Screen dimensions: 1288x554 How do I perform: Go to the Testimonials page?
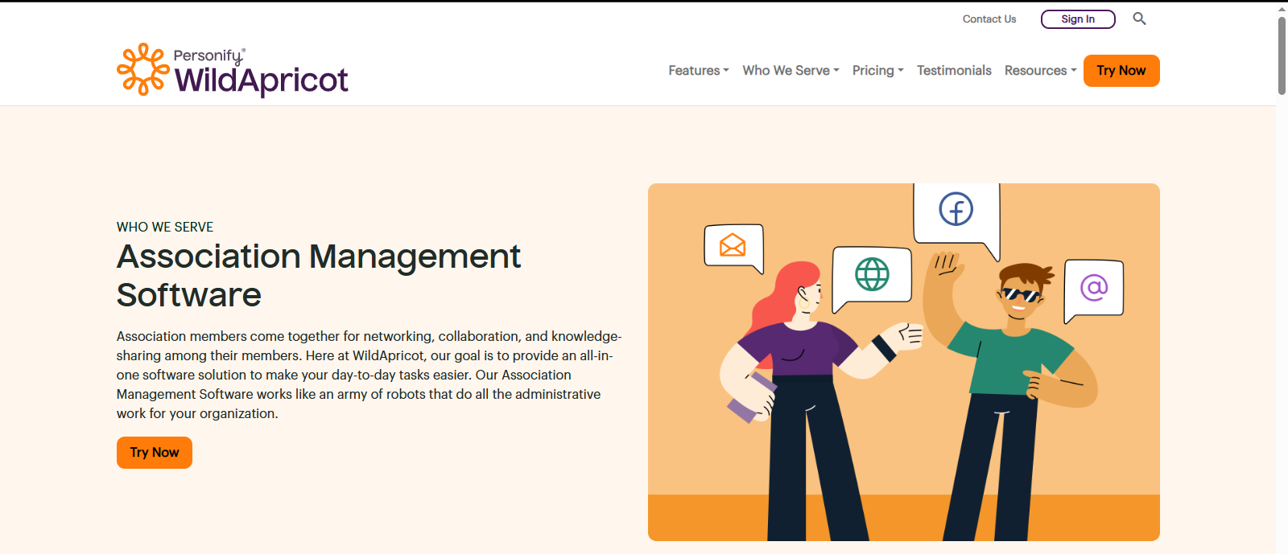[x=954, y=71]
